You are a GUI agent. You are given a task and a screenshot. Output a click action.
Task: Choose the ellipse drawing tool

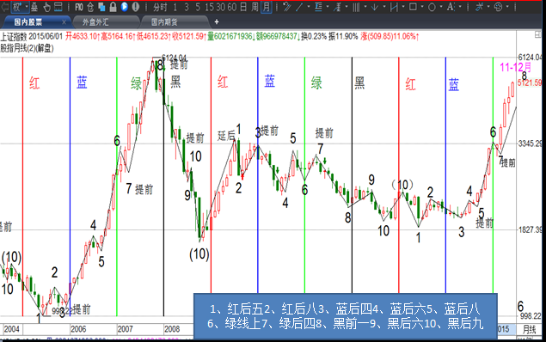432,7
